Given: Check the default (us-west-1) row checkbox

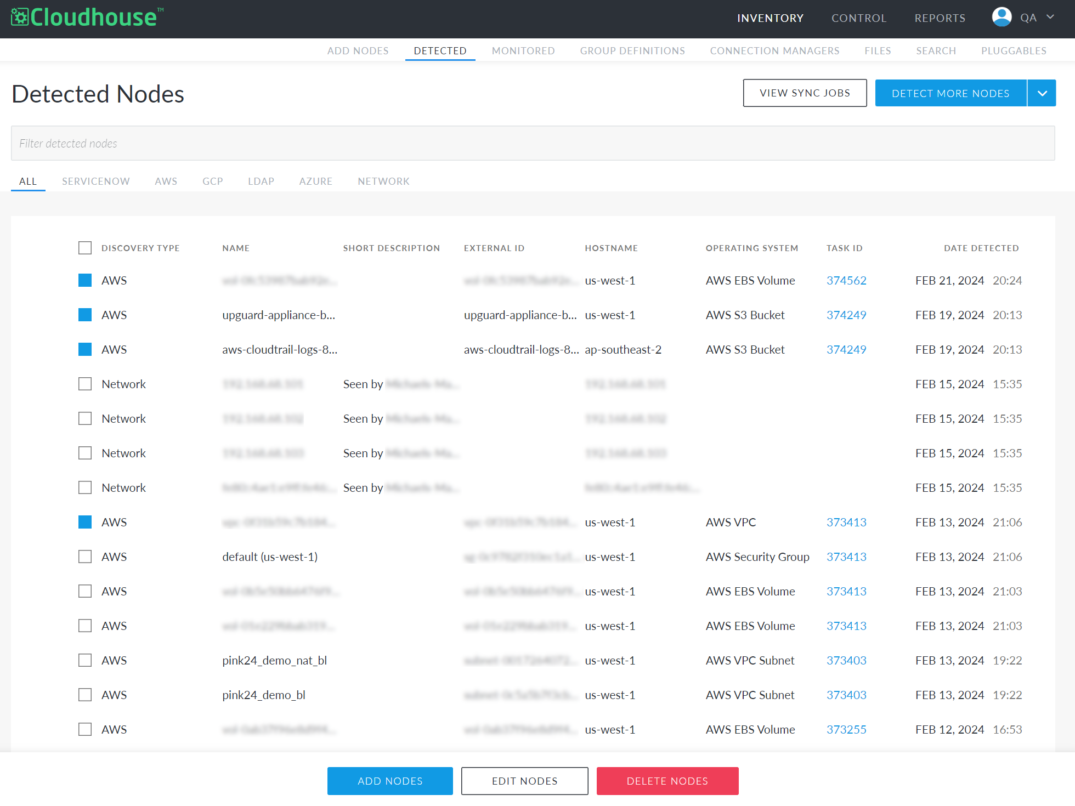Looking at the screenshot, I should point(85,557).
